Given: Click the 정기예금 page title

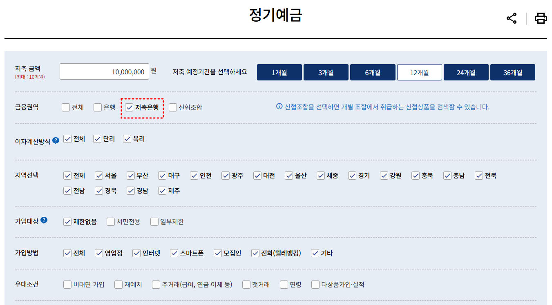Looking at the screenshot, I should coord(275,15).
